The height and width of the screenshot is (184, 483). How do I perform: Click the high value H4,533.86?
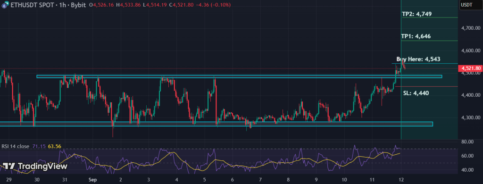[x=128, y=5]
